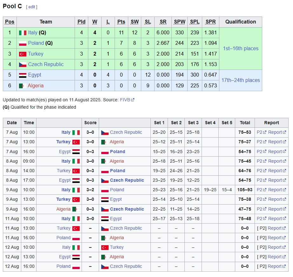The width and height of the screenshot is (293, 277).
Task: Open the FIVB source link
Action: (x=125, y=100)
